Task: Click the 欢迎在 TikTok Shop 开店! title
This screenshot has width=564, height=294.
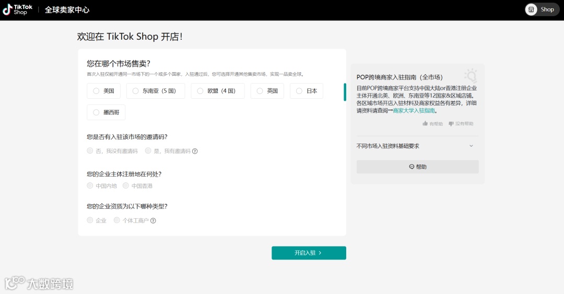Action: 130,37
